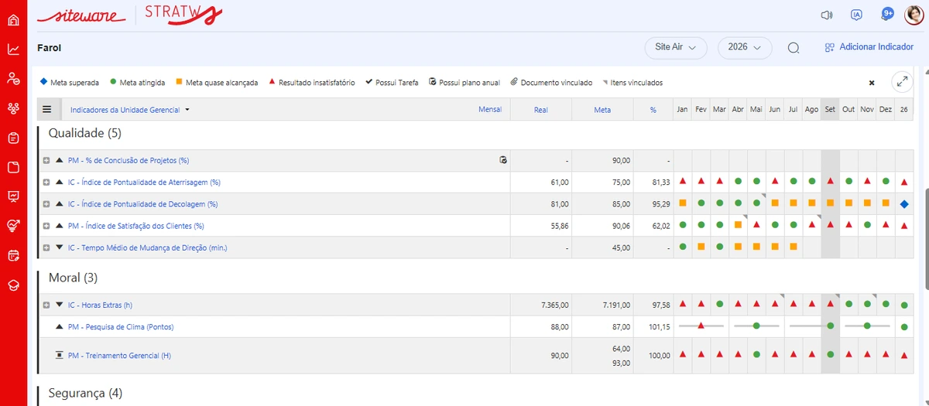Click the 101,15 percent value of Pesquisa de Clima
Image resolution: width=929 pixels, height=406 pixels.
[660, 327]
